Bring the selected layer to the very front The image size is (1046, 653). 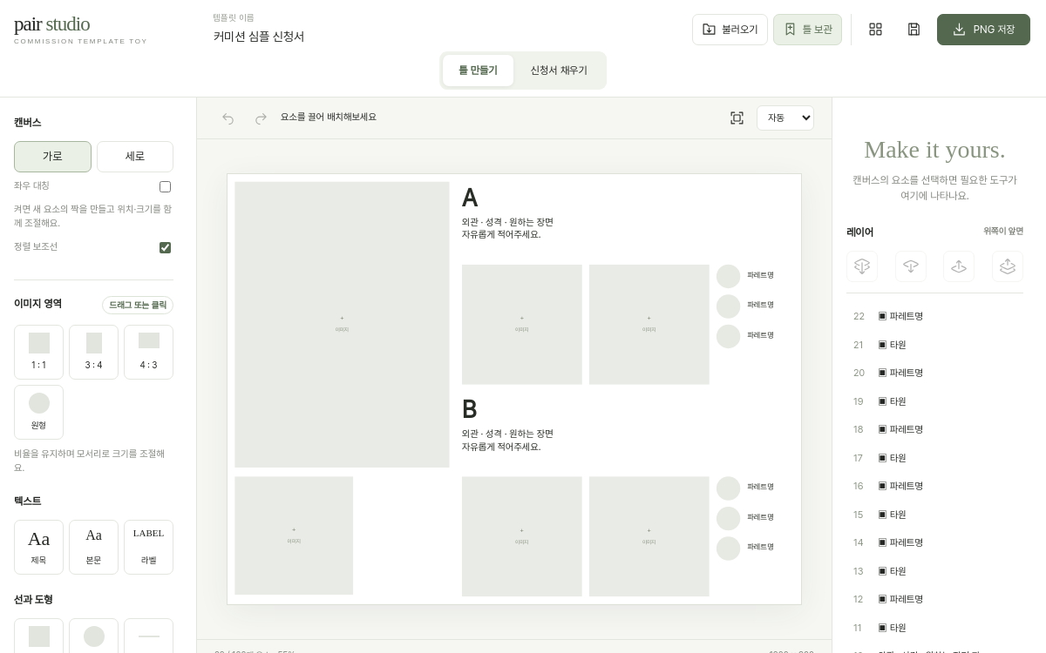click(x=1008, y=266)
